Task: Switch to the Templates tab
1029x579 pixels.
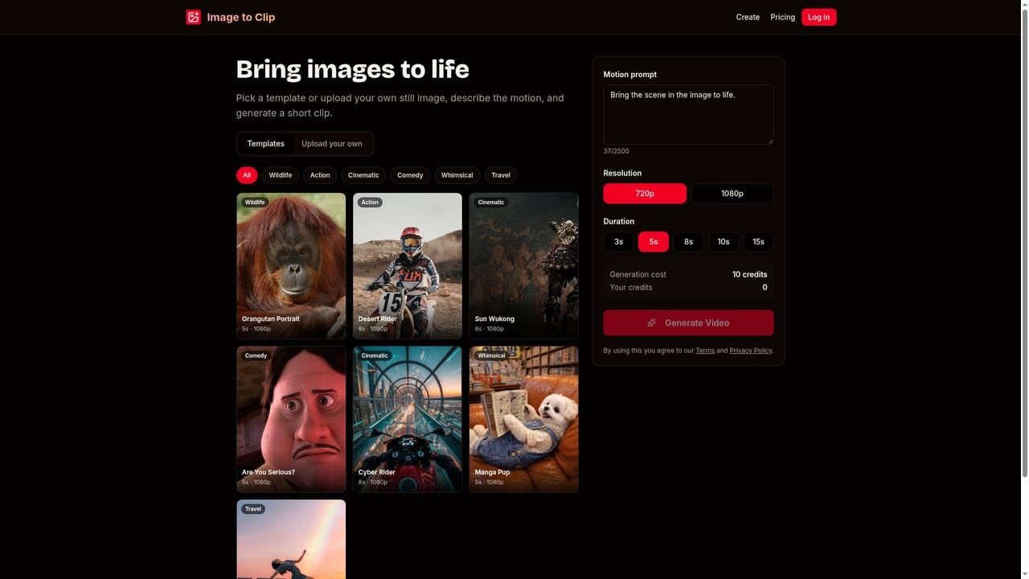Action: tap(266, 144)
